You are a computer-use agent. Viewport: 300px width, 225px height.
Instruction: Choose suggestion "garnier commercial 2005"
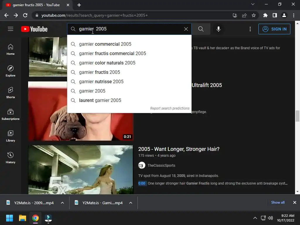coord(129,44)
